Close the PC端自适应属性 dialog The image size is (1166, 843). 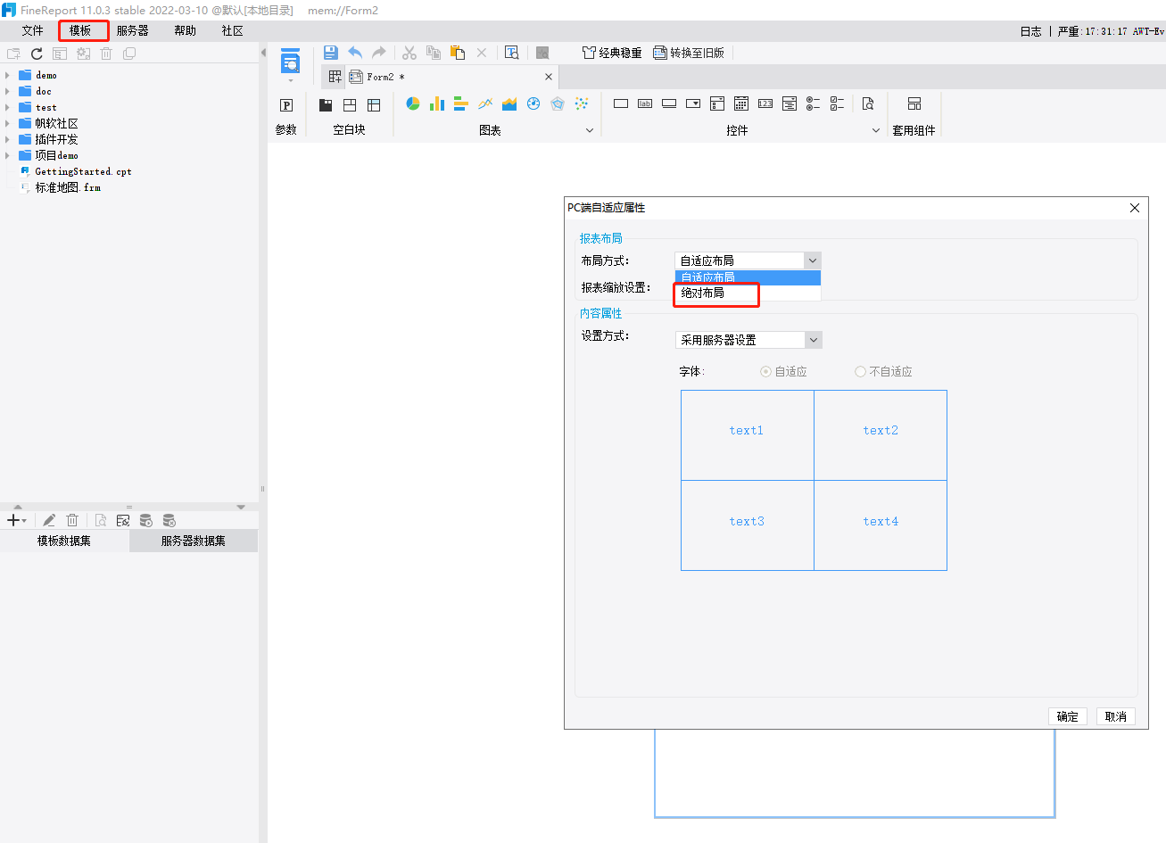tap(1135, 208)
